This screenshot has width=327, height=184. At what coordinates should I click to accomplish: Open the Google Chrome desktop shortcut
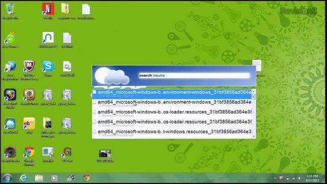coord(29,156)
